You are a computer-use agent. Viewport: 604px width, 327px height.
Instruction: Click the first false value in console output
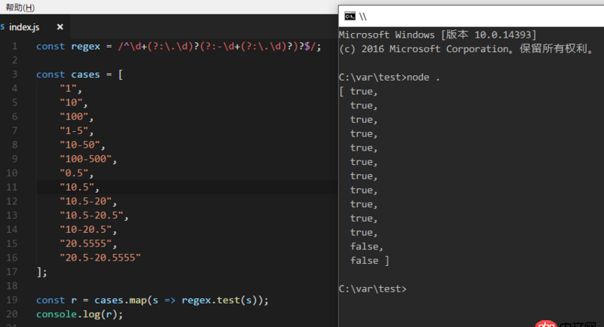coord(366,246)
